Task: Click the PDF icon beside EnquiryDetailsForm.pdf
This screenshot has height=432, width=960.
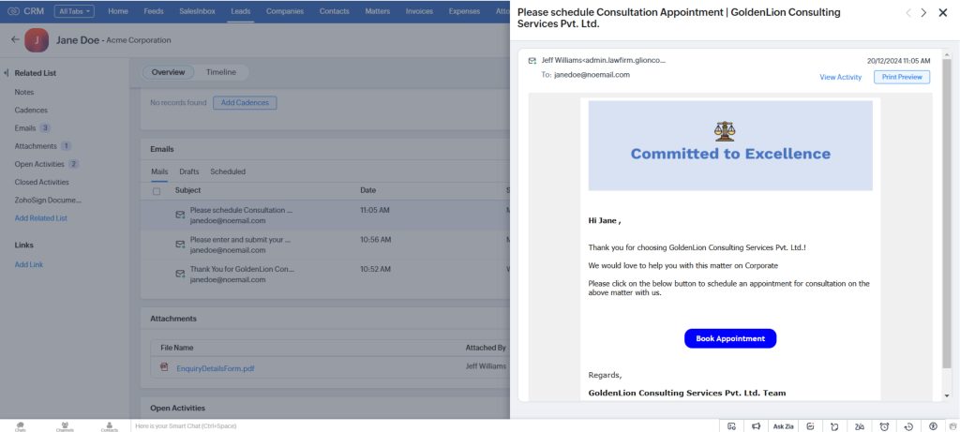Action: (x=164, y=367)
